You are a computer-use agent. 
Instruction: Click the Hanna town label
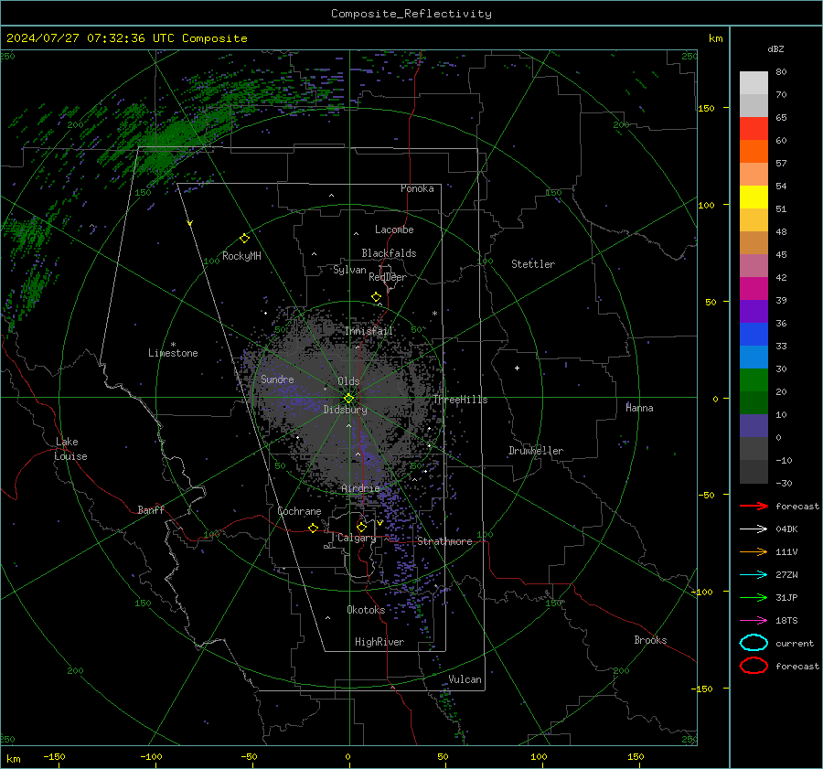(639, 408)
